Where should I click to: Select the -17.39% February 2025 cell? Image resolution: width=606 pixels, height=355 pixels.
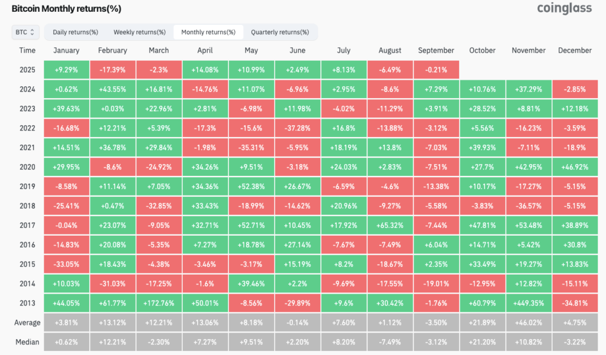[112, 69]
